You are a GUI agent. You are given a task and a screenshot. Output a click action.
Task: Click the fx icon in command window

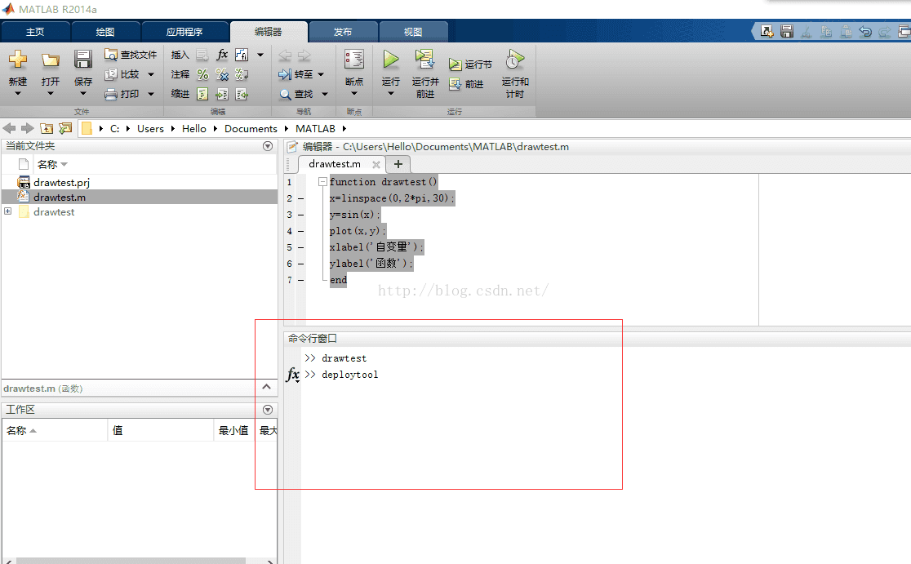click(x=293, y=375)
